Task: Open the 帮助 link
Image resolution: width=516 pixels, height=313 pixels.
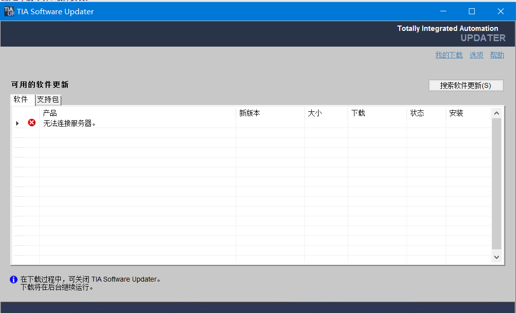Action: click(x=497, y=55)
